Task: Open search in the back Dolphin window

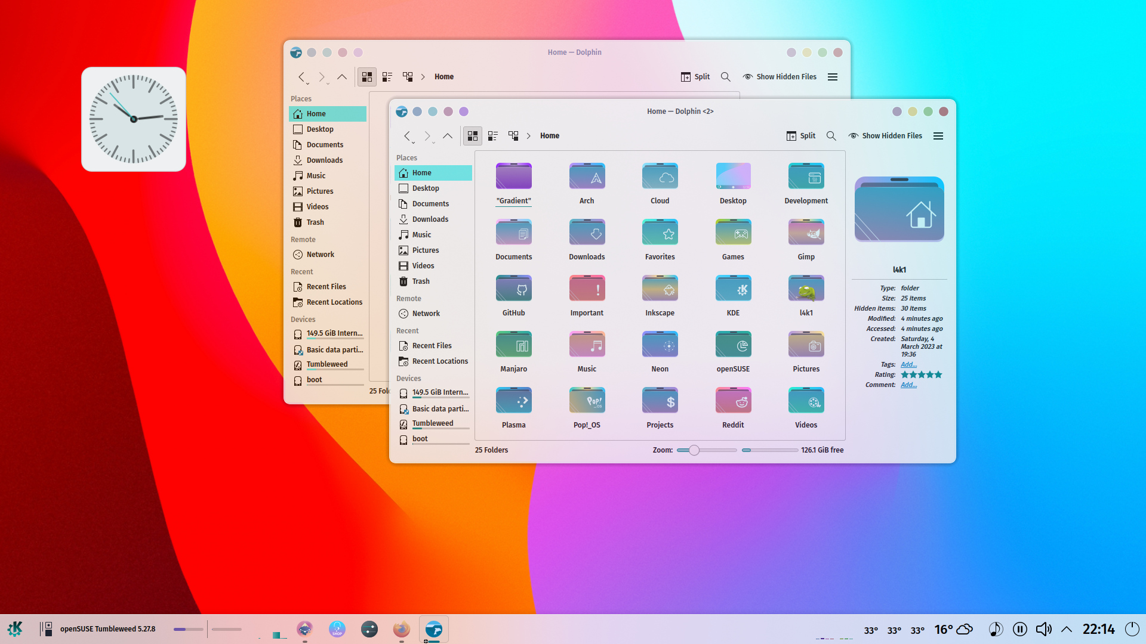Action: coord(725,77)
